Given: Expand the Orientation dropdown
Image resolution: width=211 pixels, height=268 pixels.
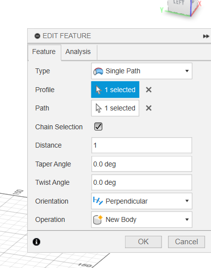Looking at the screenshot, I should (187, 201).
